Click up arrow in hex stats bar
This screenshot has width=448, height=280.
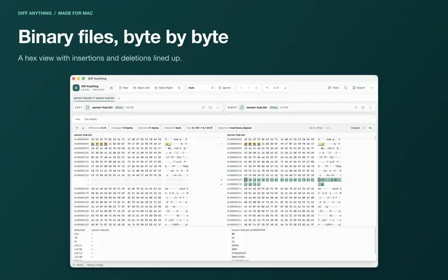point(77,128)
